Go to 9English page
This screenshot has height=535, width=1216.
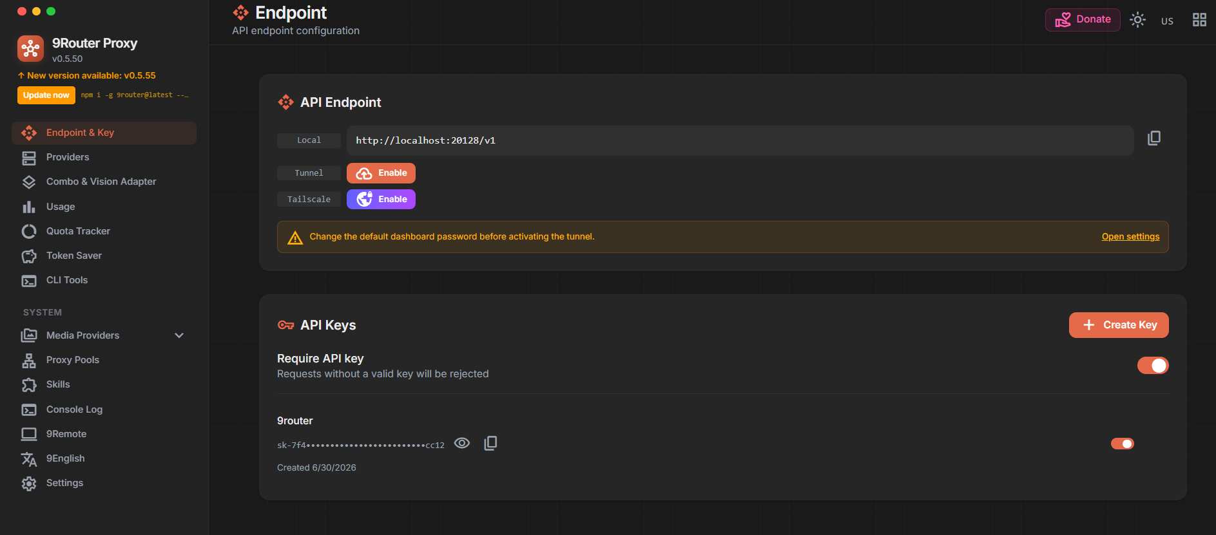tap(104, 458)
